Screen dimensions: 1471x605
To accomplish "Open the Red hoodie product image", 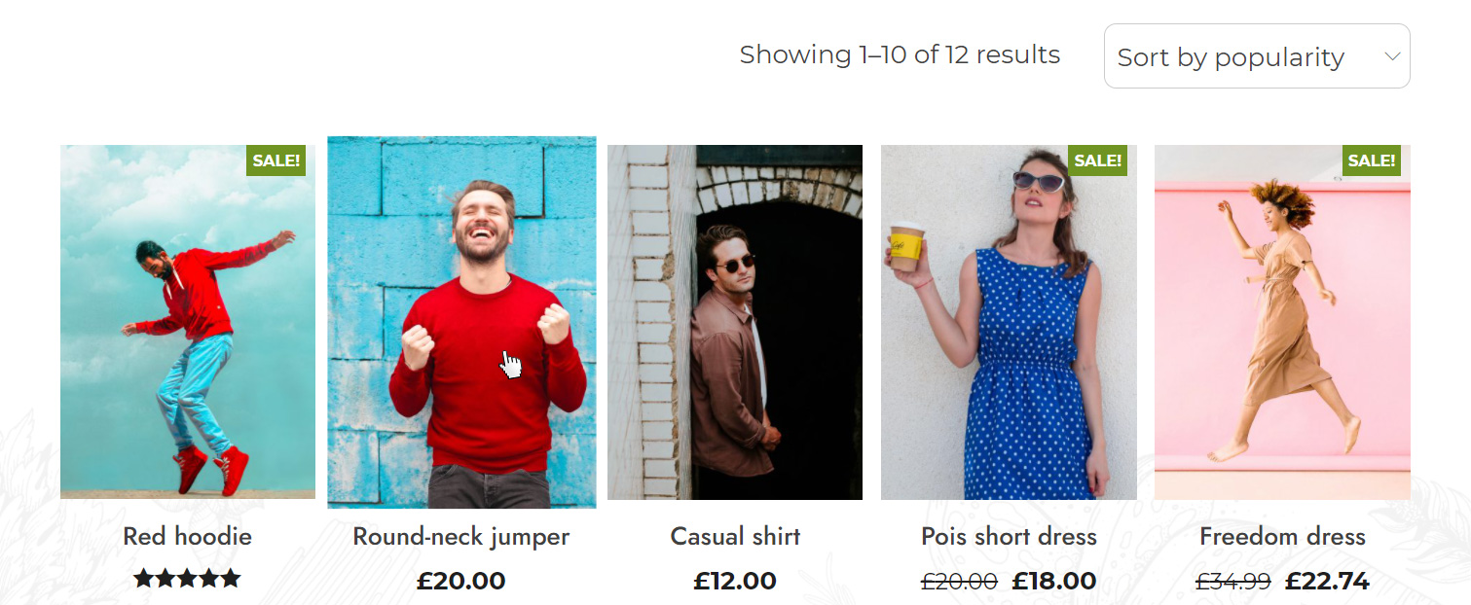I will point(188,322).
